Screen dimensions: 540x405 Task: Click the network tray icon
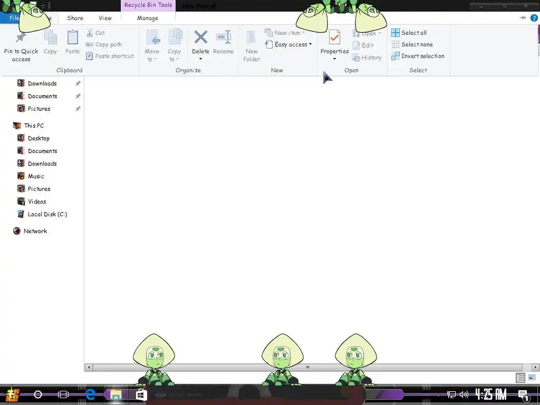click(451, 394)
